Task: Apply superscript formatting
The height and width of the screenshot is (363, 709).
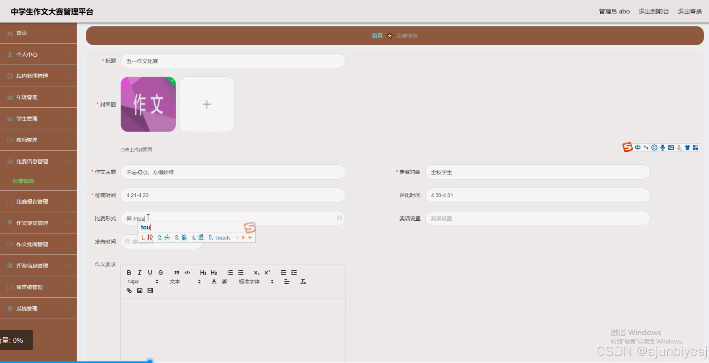Action: (x=267, y=273)
